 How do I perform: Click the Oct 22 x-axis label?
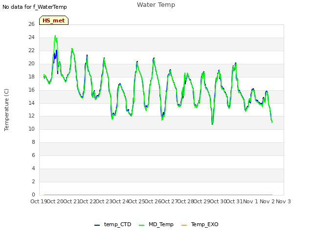point(88,201)
